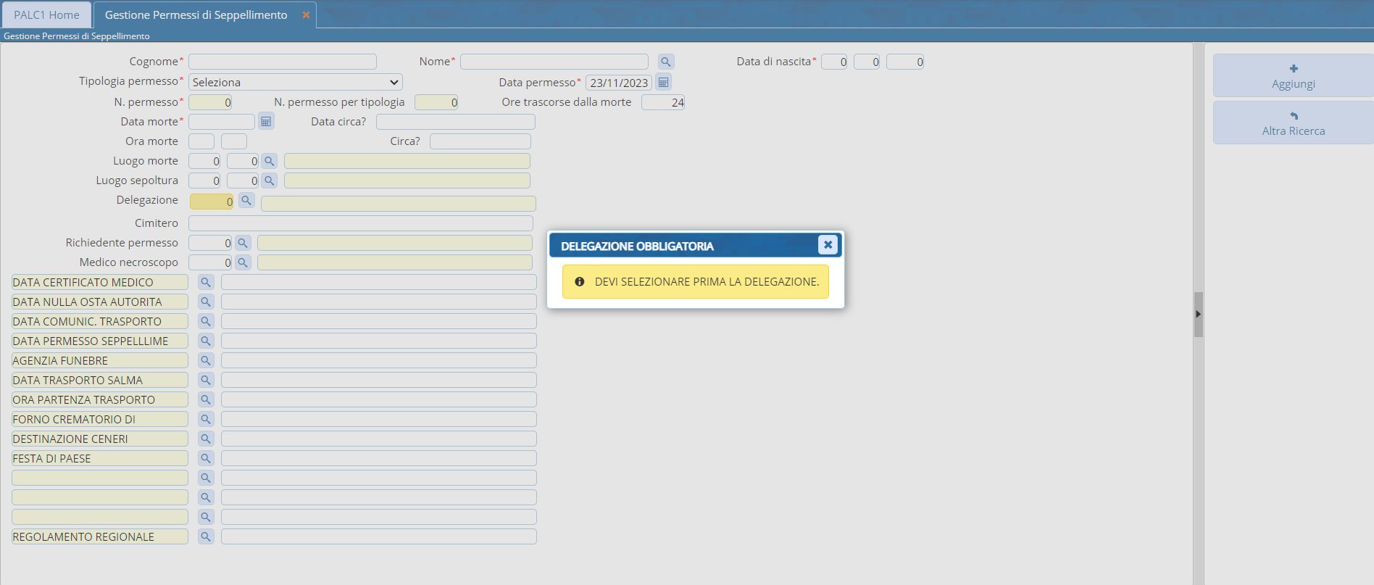Focus the Cognome input field
The image size is (1374, 585).
(282, 62)
